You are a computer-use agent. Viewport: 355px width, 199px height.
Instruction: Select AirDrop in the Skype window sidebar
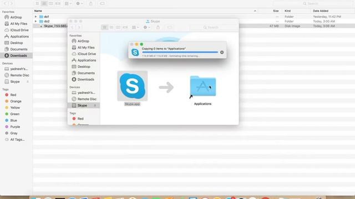coord(84,41)
